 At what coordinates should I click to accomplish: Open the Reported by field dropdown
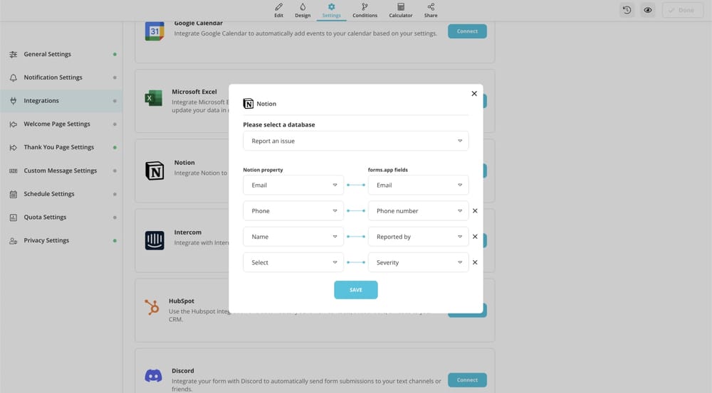[418, 237]
